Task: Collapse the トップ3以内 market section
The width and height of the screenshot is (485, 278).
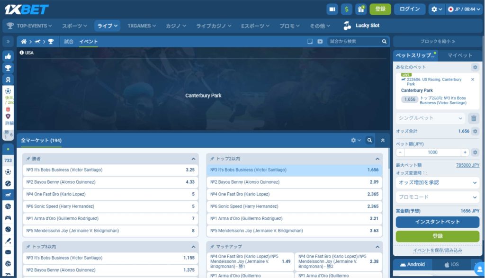Action: pos(193,247)
